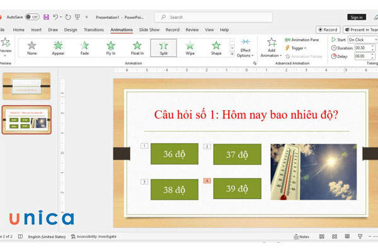Click highlighted animation marker 4
378x252 pixels.
click(x=207, y=181)
